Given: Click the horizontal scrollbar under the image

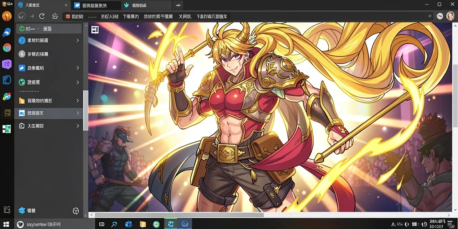Looking at the screenshot, I should click(x=179, y=215).
